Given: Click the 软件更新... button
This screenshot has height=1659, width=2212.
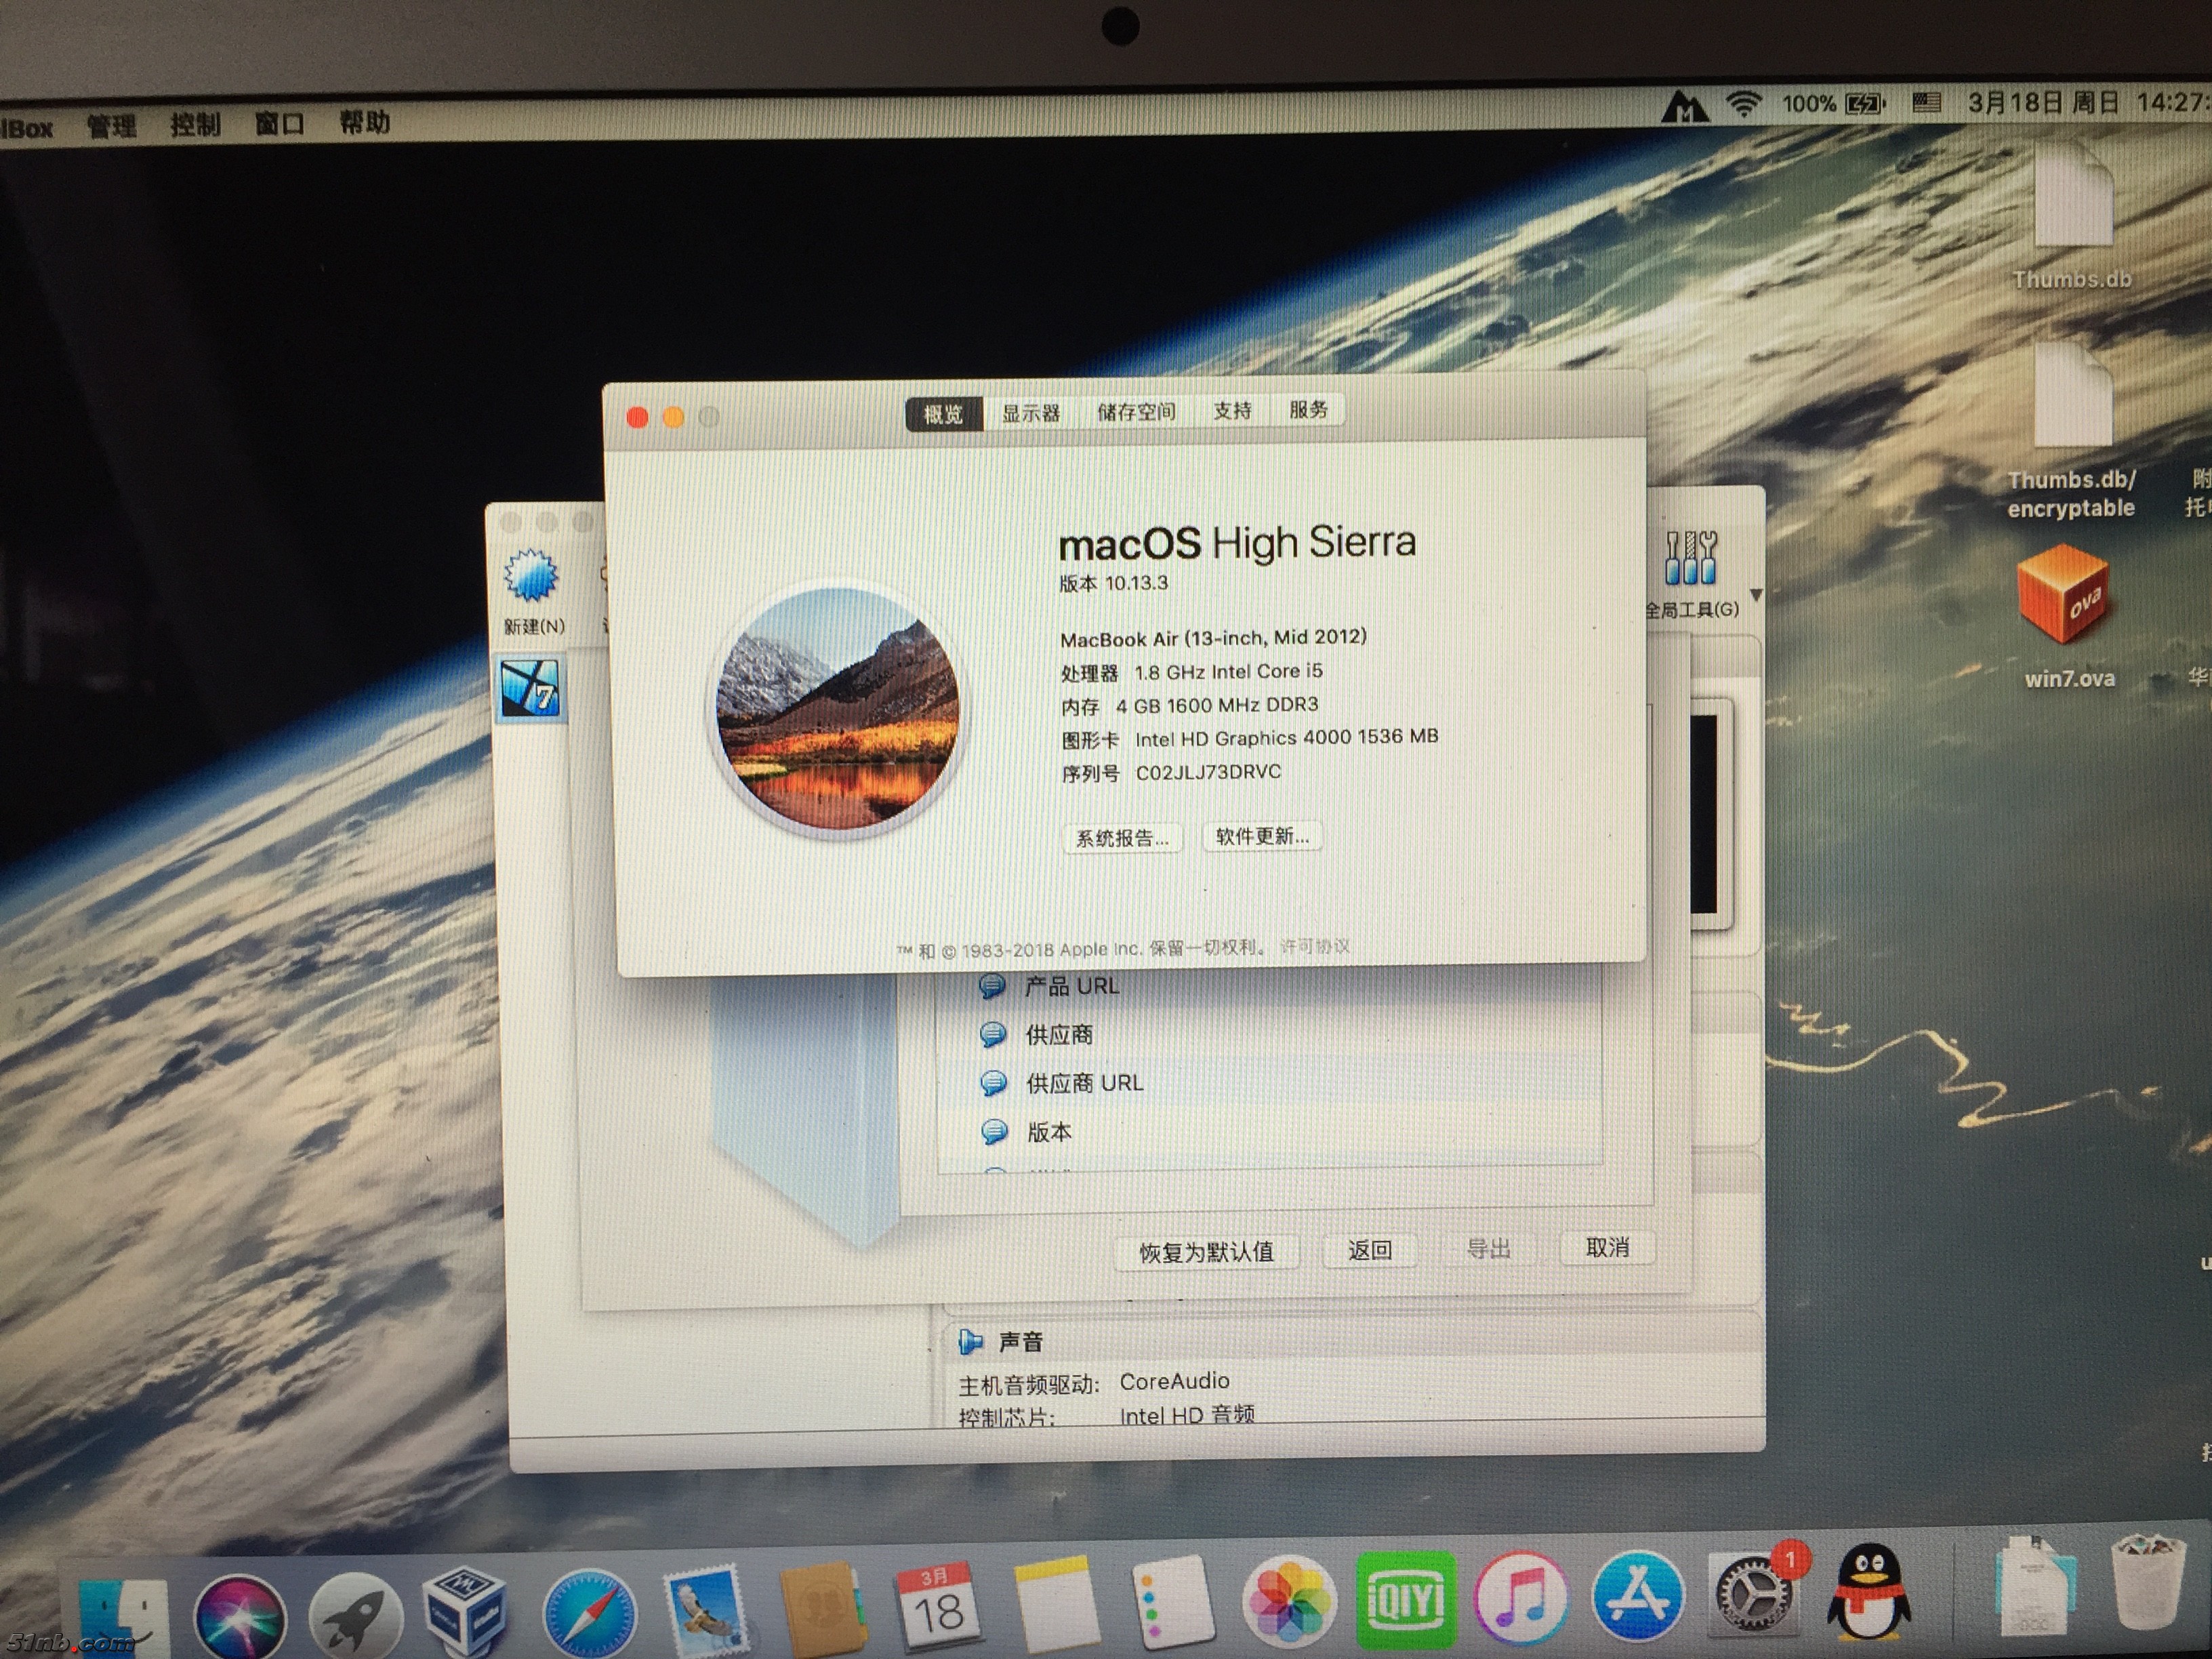Looking at the screenshot, I should pos(1262,836).
